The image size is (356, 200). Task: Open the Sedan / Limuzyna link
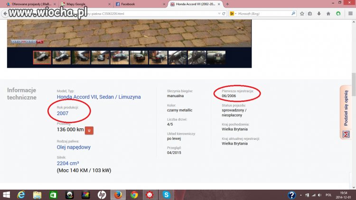[x=120, y=97]
